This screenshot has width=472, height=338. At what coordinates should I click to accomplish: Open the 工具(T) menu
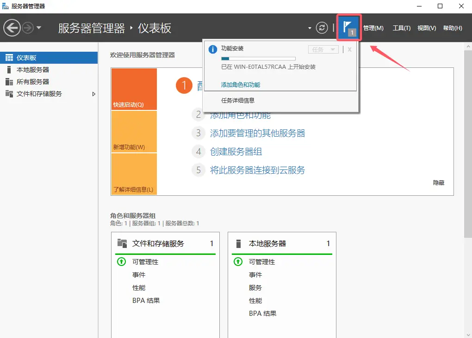tap(402, 28)
